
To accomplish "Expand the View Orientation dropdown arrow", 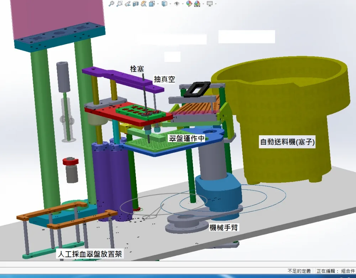I will pyautogui.click(x=158, y=4).
